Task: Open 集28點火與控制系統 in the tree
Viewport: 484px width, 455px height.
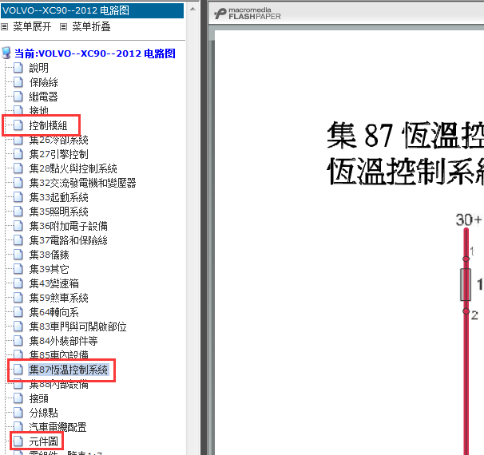Action: [73, 168]
